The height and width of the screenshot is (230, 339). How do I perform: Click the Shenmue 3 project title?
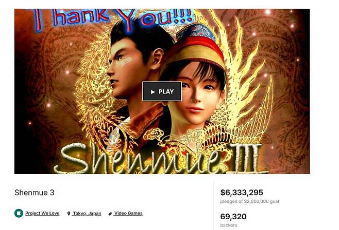tap(35, 193)
